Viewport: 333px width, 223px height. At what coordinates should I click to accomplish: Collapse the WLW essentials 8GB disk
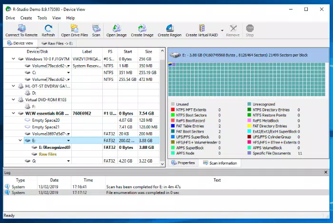[x=13, y=113]
